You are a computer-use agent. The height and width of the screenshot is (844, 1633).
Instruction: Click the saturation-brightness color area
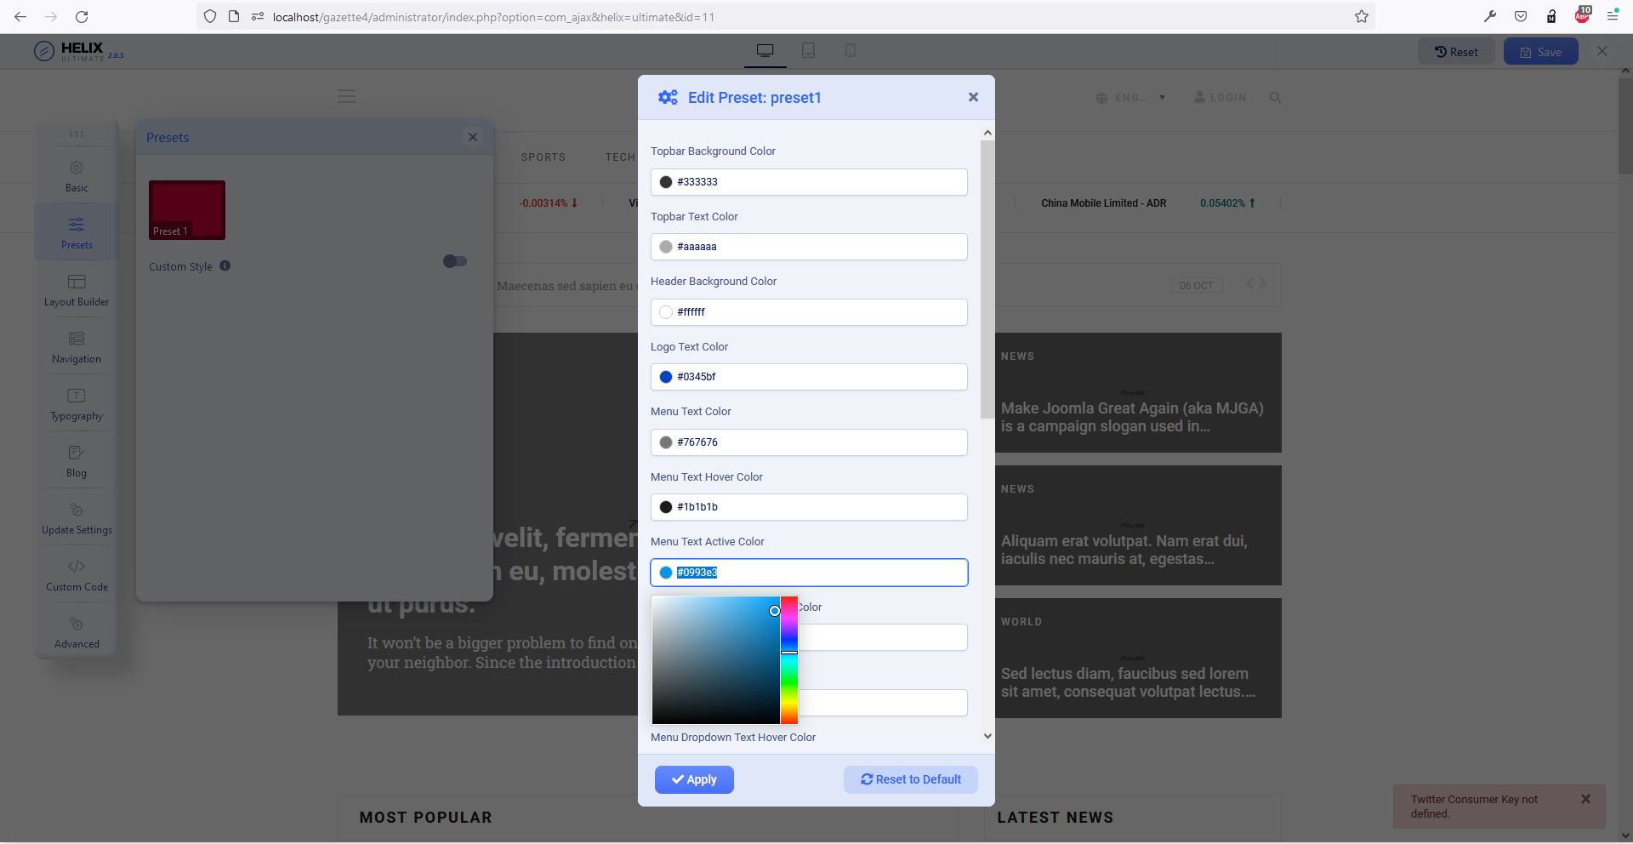(716, 660)
